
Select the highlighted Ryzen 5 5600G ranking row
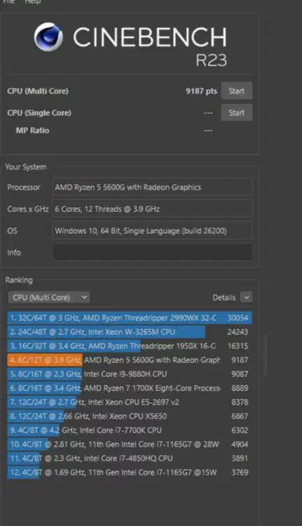pos(130,360)
